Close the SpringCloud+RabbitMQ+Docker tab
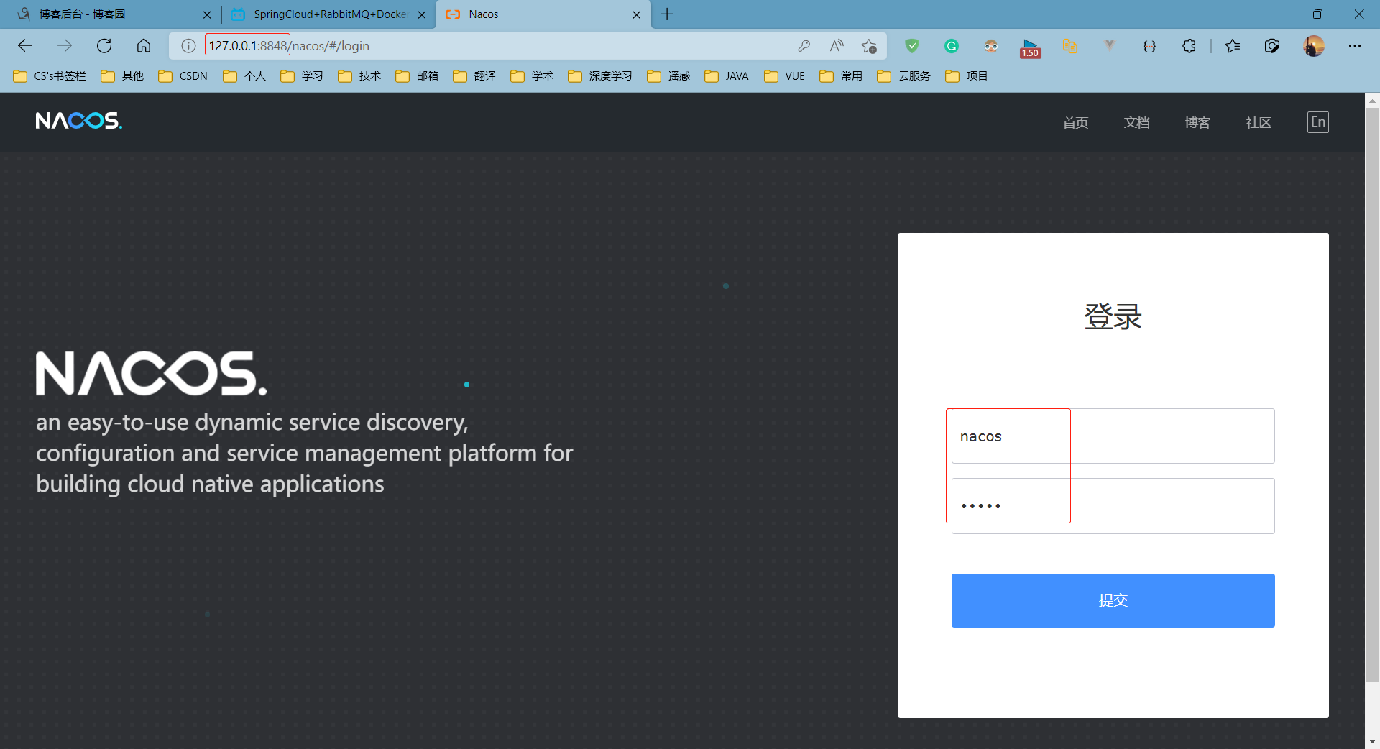This screenshot has height=749, width=1380. point(422,14)
